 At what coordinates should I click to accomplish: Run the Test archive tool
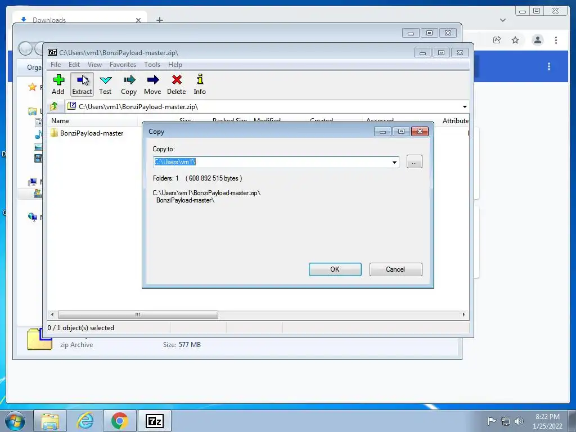[x=105, y=84]
